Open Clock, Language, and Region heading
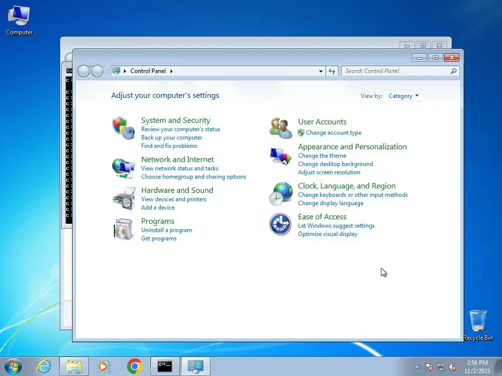 point(347,186)
